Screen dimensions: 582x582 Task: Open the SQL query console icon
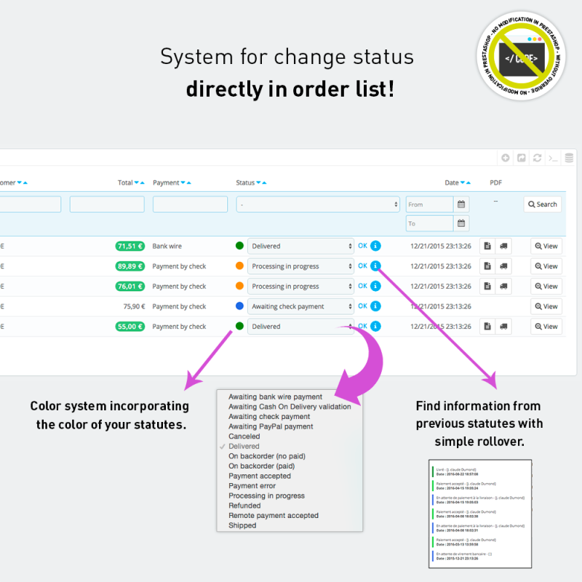click(x=553, y=158)
